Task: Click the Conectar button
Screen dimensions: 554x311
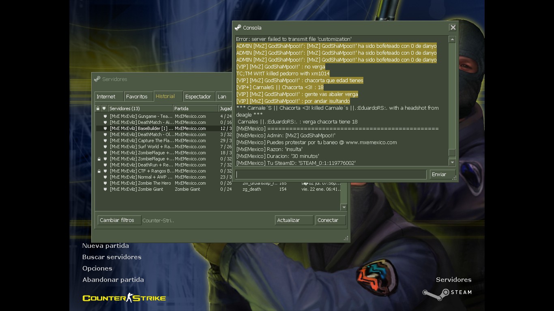Action: pyautogui.click(x=331, y=220)
